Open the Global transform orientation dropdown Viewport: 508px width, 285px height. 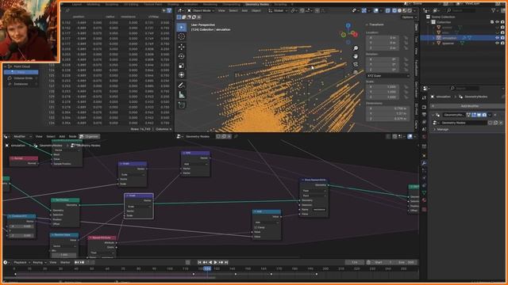click(278, 10)
